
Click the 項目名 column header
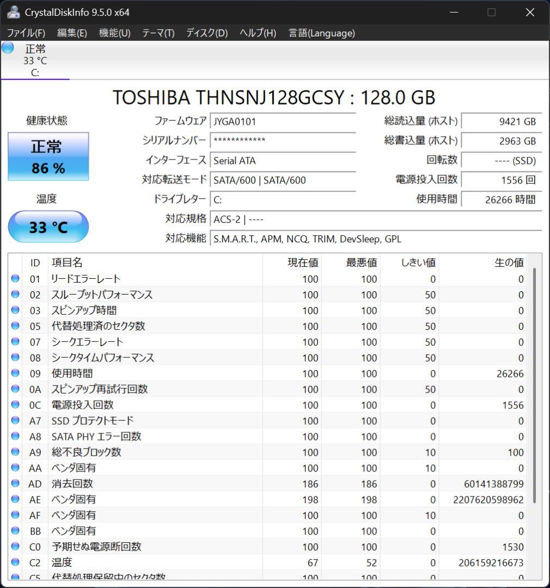[x=155, y=262]
